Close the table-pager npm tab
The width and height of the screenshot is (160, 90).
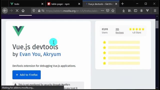click(79, 4)
